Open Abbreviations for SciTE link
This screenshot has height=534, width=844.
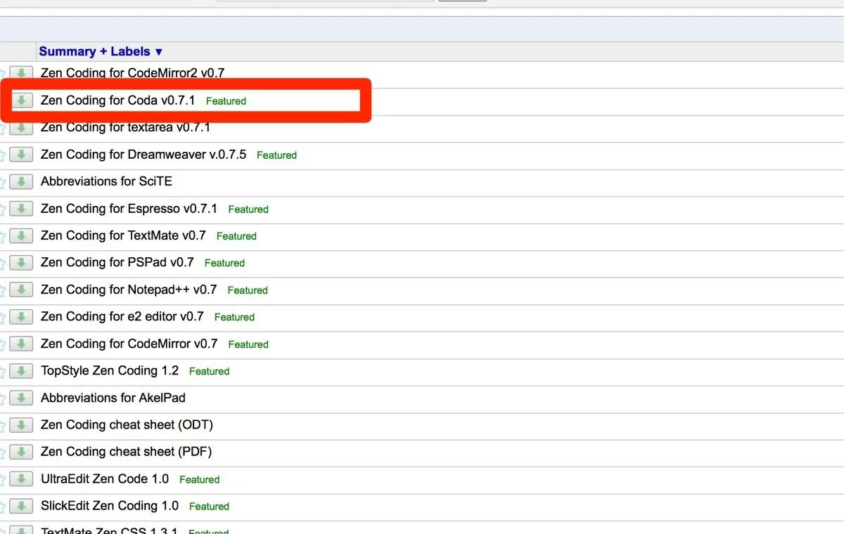[x=106, y=181]
